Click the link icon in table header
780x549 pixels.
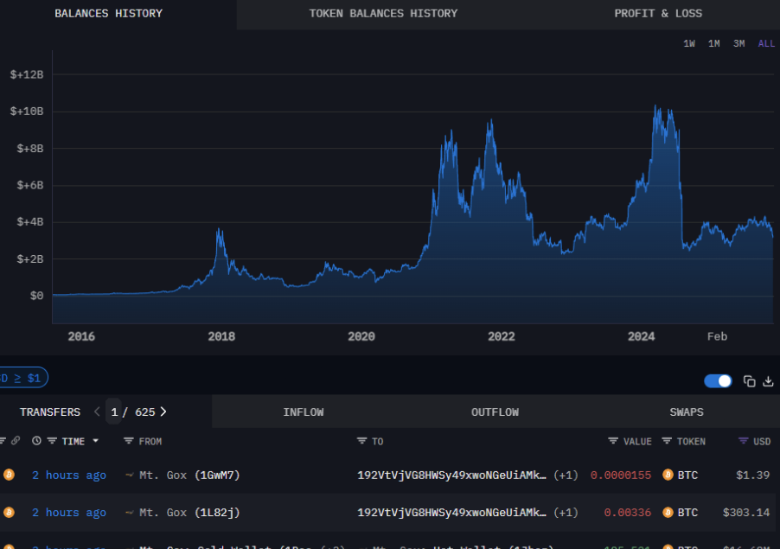coord(15,441)
